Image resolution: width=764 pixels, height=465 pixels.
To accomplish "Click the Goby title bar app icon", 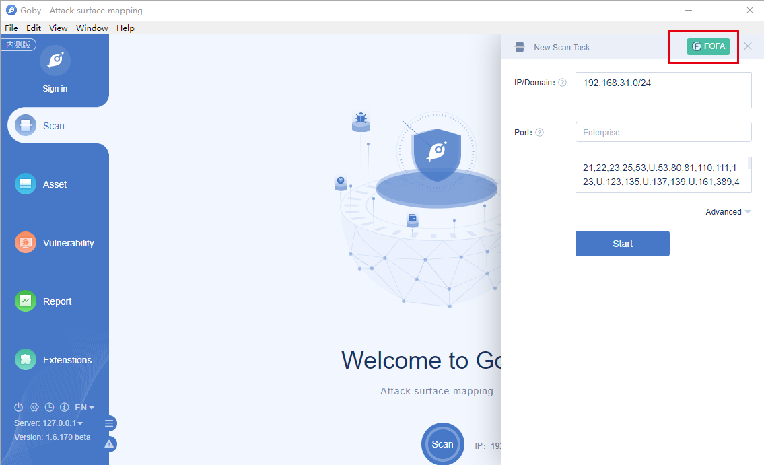I will tap(11, 10).
